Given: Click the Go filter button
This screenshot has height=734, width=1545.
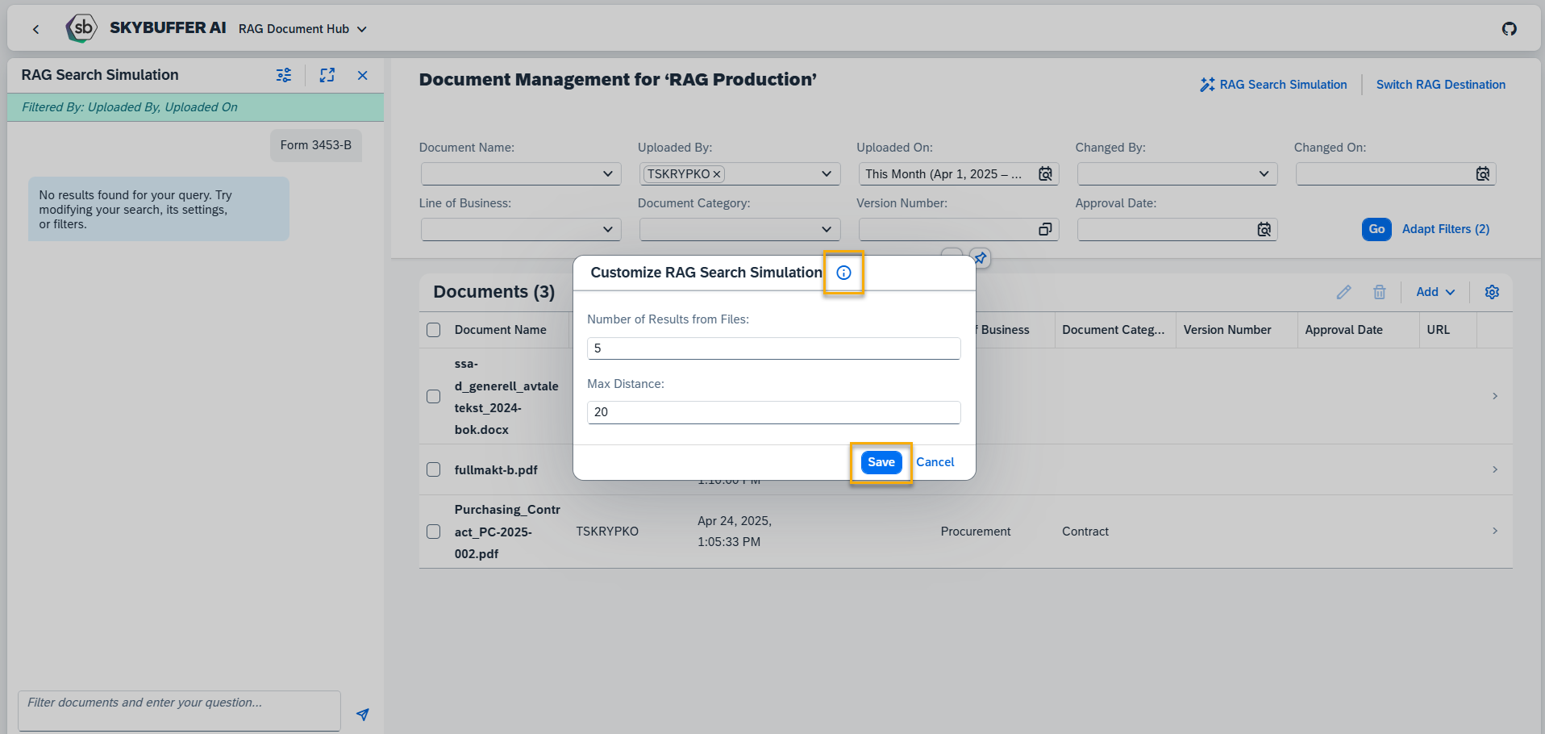Looking at the screenshot, I should click(1376, 229).
